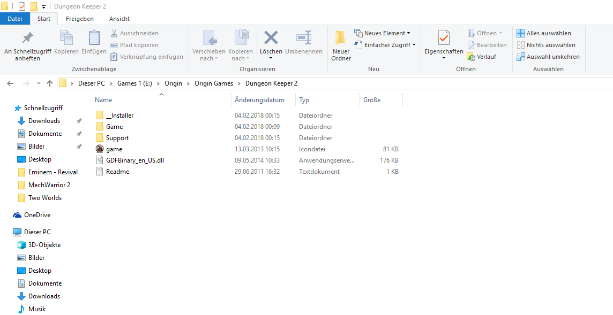Open Eigenschaften dropdown arrow
613x315 pixels.
[x=444, y=58]
